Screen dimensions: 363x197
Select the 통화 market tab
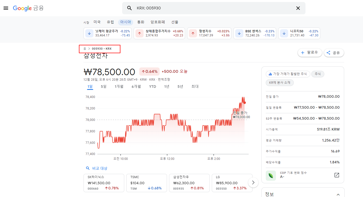[141, 22]
